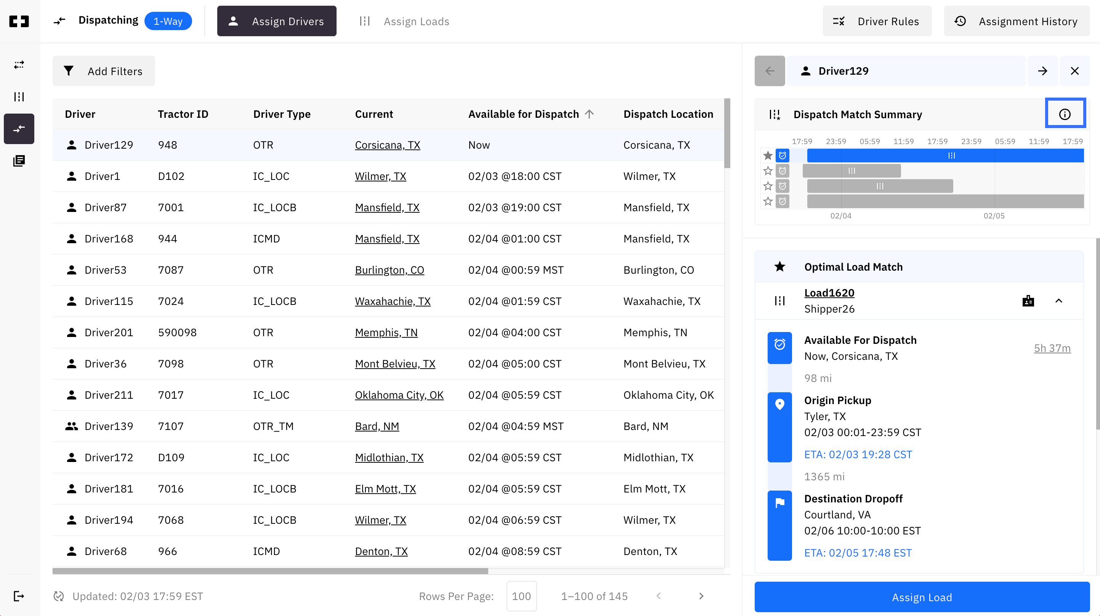Open the Corsicana, TX location link
1100x616 pixels.
(387, 145)
